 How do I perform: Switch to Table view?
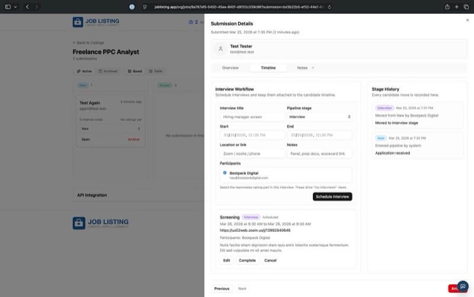tap(156, 71)
